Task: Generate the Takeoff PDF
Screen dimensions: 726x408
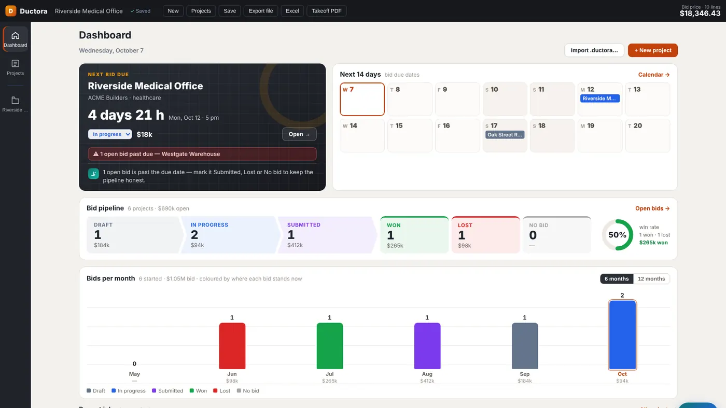Action: pyautogui.click(x=327, y=11)
